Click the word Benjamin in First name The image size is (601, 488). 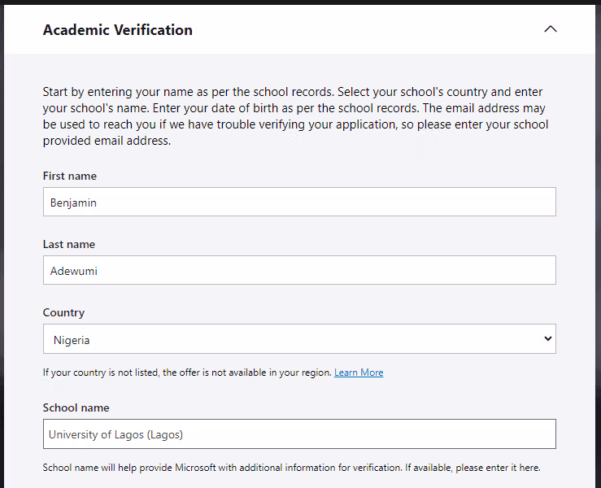pos(73,203)
